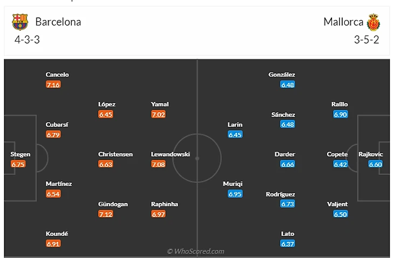This screenshot has height=258, width=394.
Task: Select Rajkovic's 6.60 rating badge
Action: 376,164
